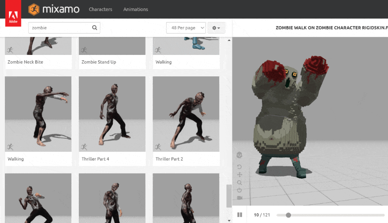Click the mixamo wordmark
The height and width of the screenshot is (223, 388).
[61, 9]
